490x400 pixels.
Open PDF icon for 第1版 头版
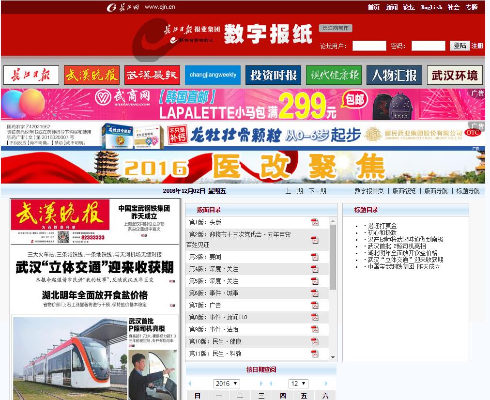click(x=315, y=222)
